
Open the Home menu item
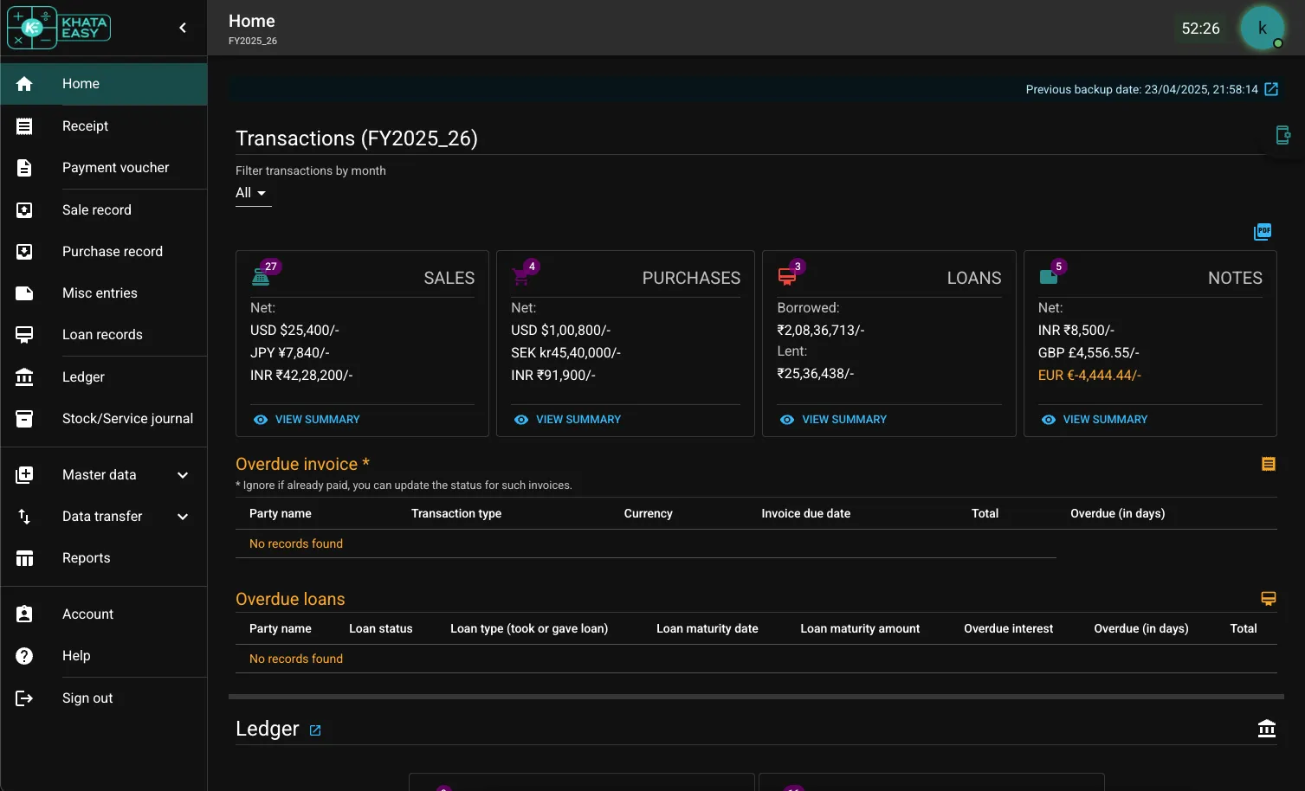click(104, 84)
